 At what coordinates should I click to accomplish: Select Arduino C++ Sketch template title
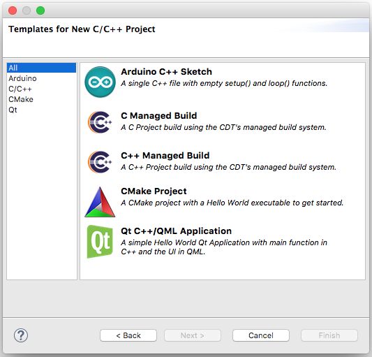166,72
